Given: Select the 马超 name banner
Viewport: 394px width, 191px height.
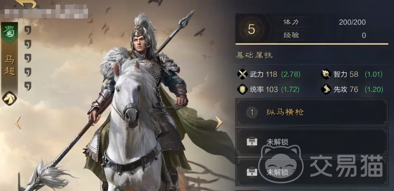Looking at the screenshot, I should 10,66.
